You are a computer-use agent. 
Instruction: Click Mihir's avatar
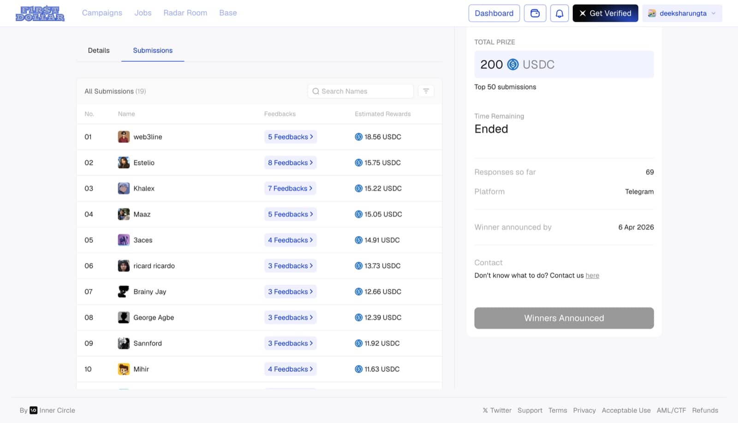click(124, 369)
